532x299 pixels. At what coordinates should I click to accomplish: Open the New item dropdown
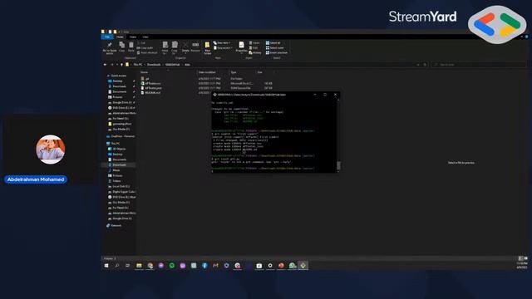click(222, 43)
